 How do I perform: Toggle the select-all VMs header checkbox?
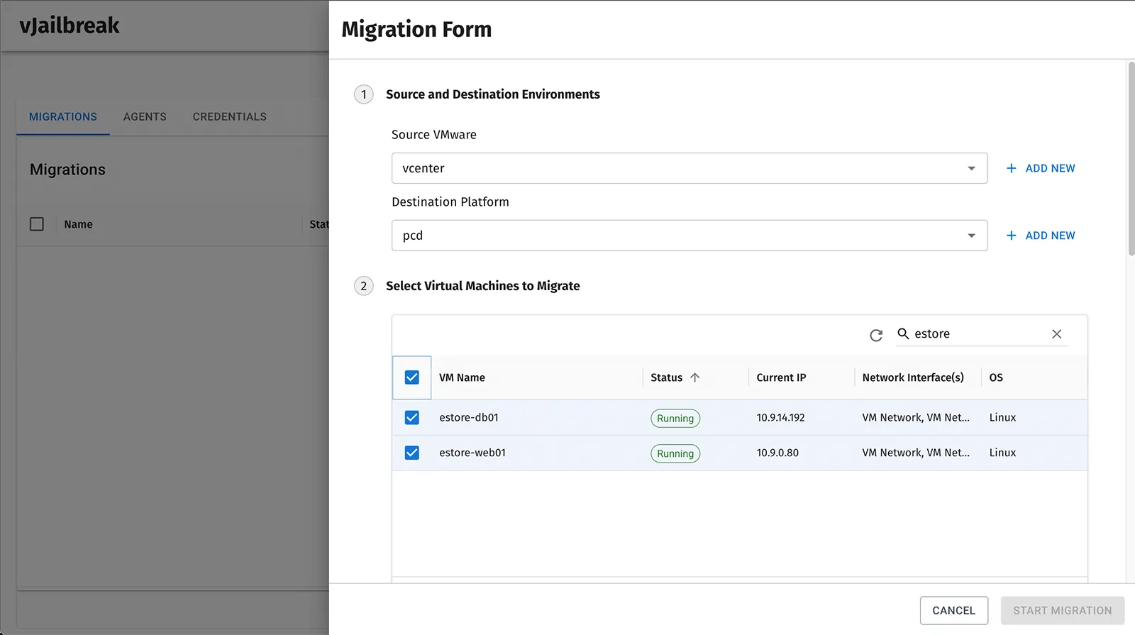pyautogui.click(x=411, y=377)
